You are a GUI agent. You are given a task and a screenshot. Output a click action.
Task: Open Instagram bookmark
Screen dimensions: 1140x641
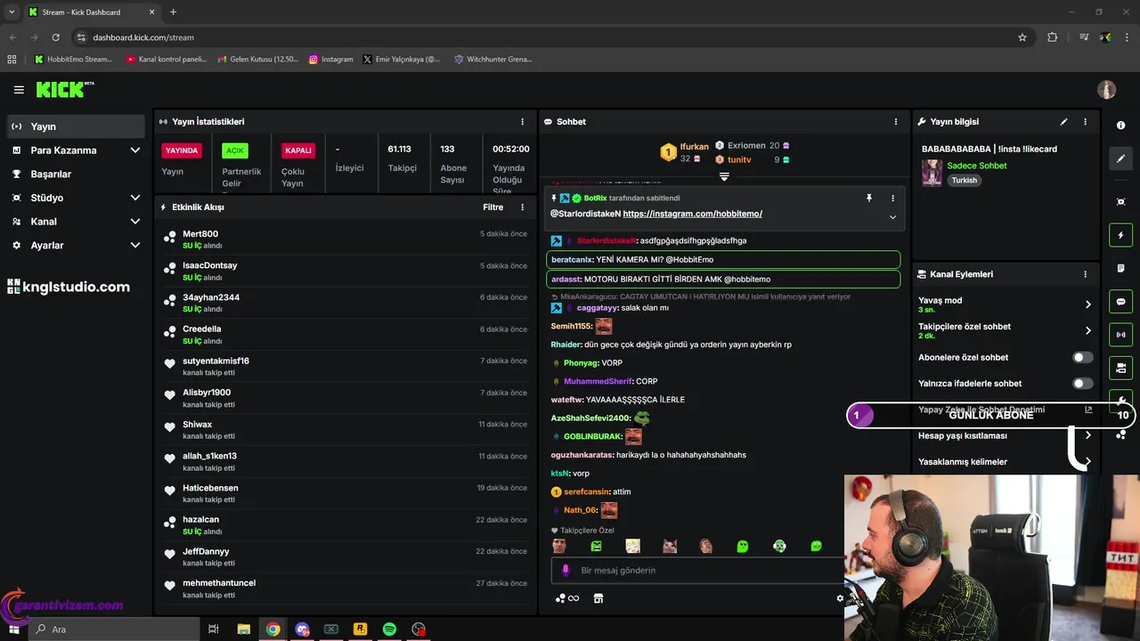(x=331, y=60)
